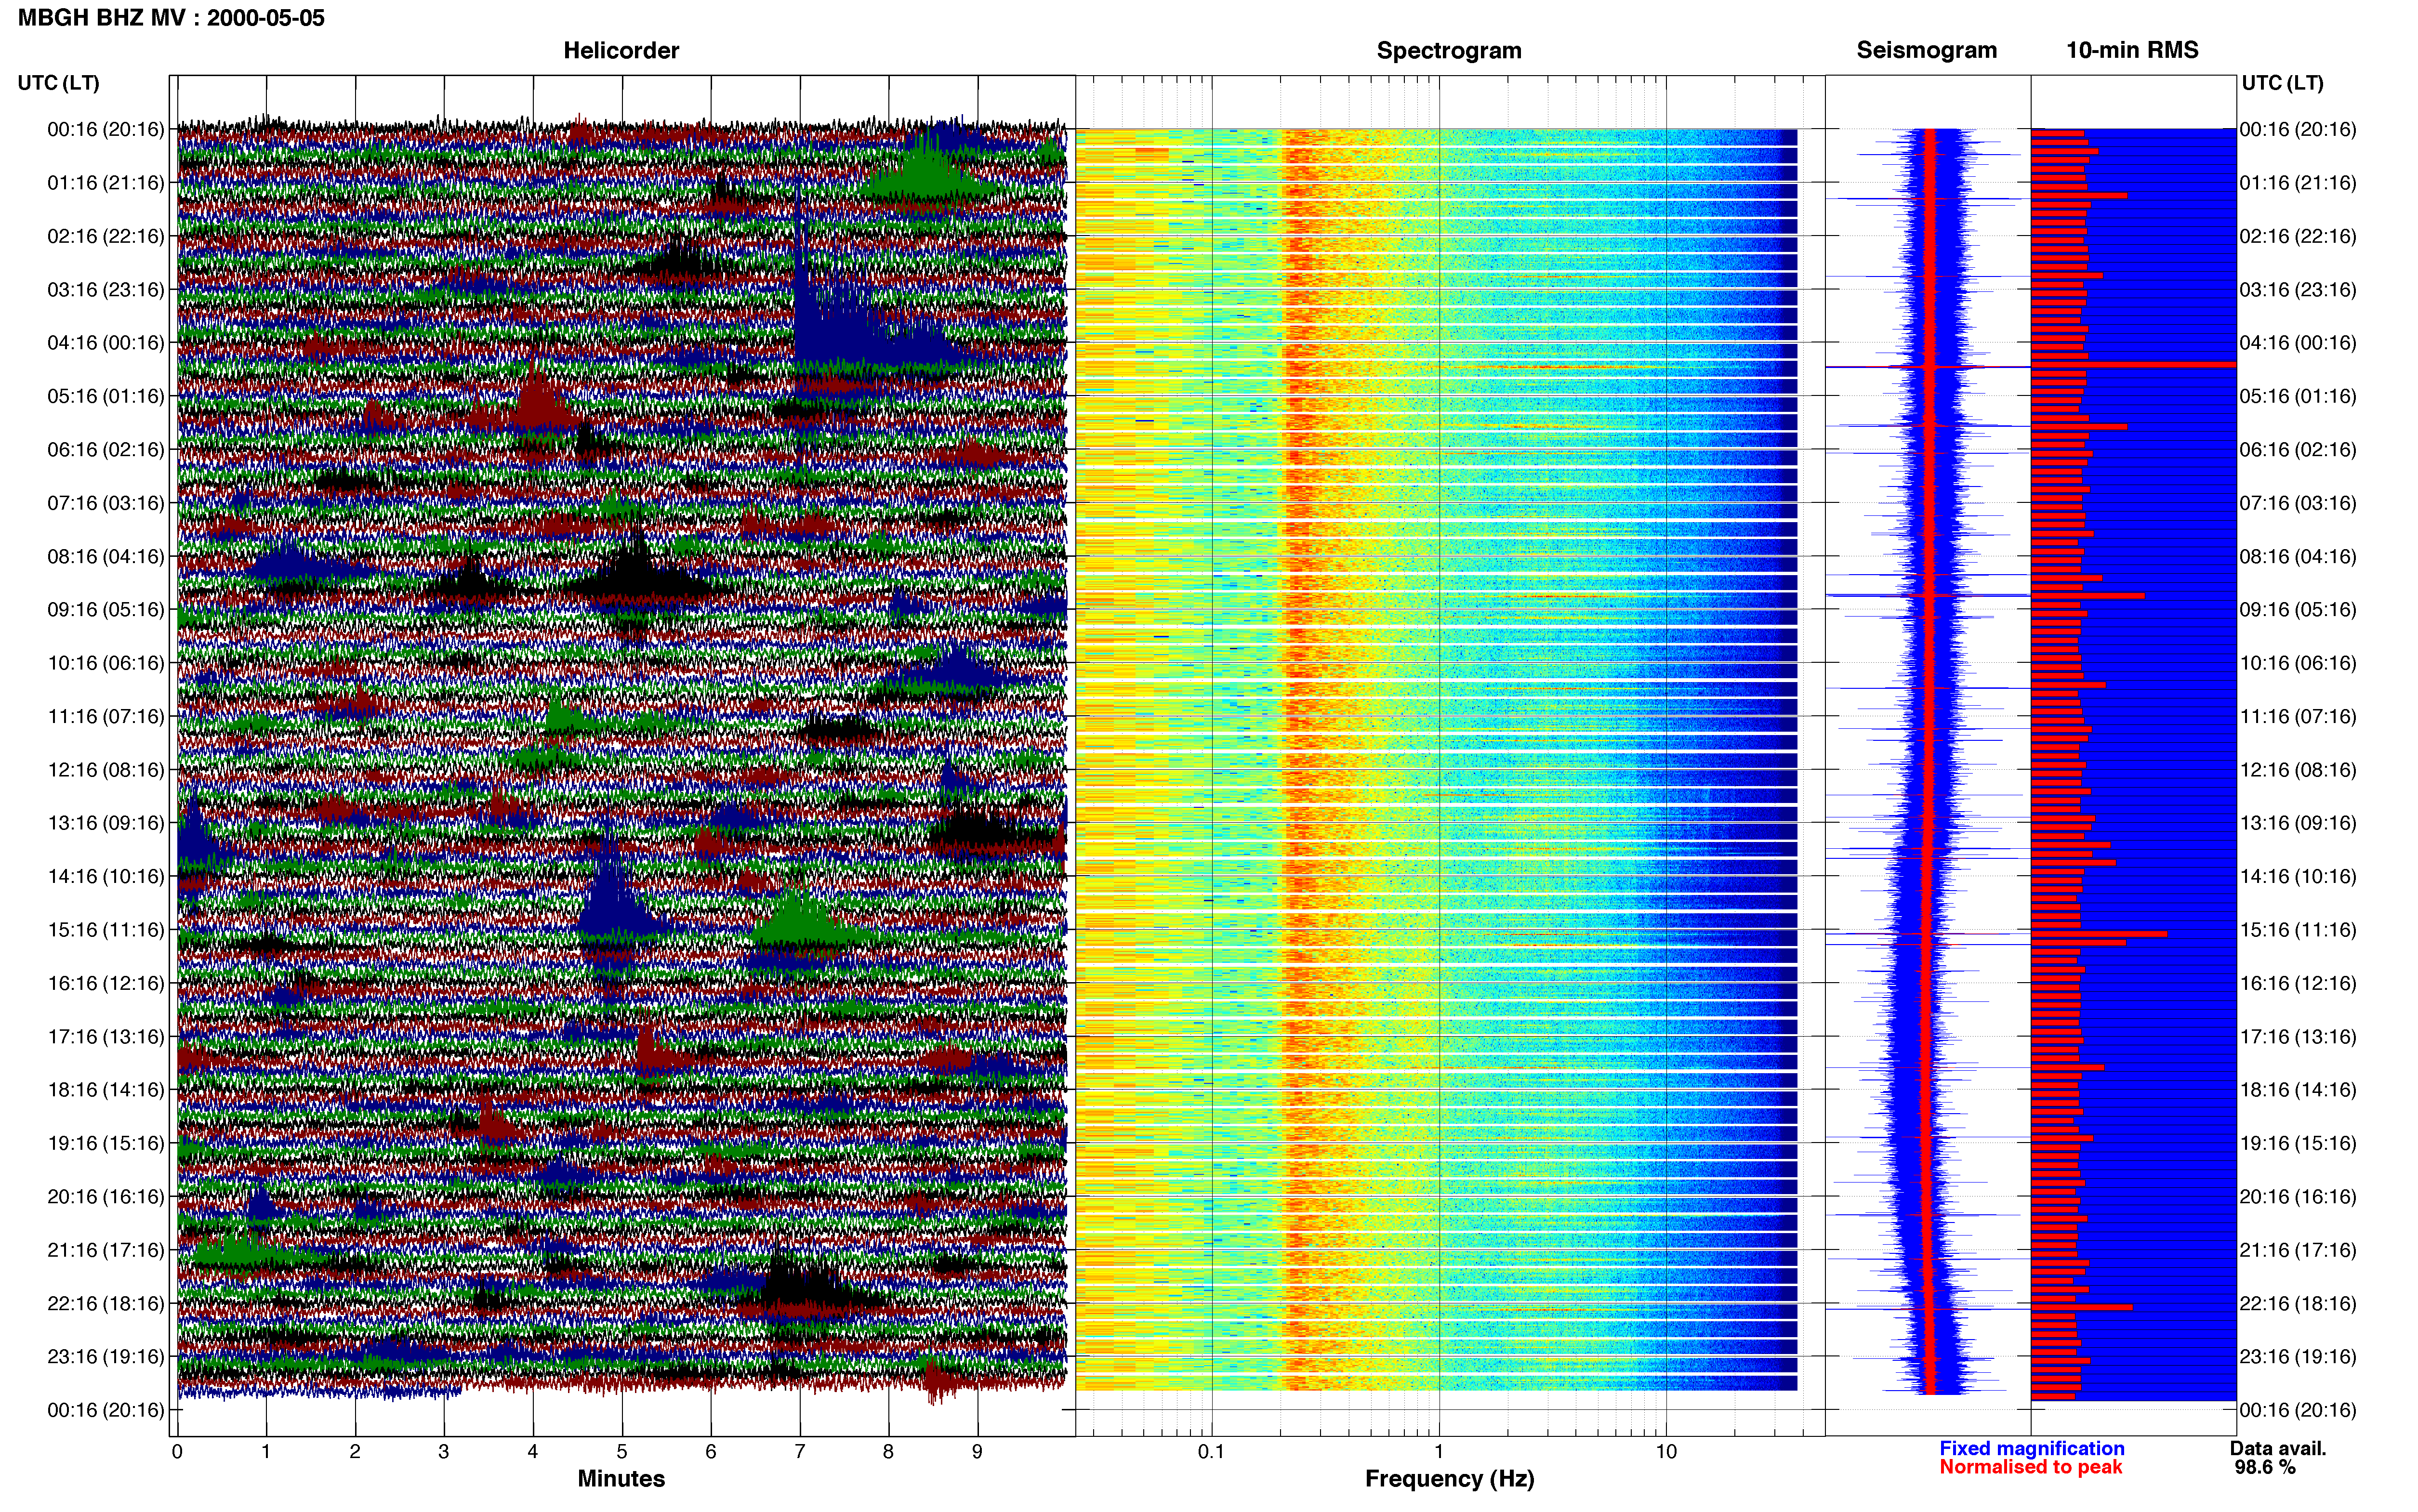Click Helicorder time label 03:16 (23:16)
This screenshot has width=2418, height=1512.
coord(105,290)
